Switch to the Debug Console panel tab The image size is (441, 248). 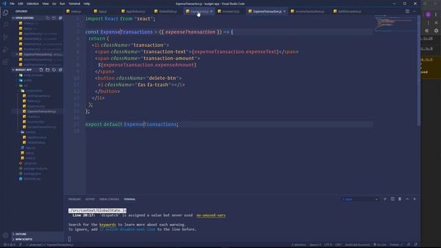(x=109, y=199)
